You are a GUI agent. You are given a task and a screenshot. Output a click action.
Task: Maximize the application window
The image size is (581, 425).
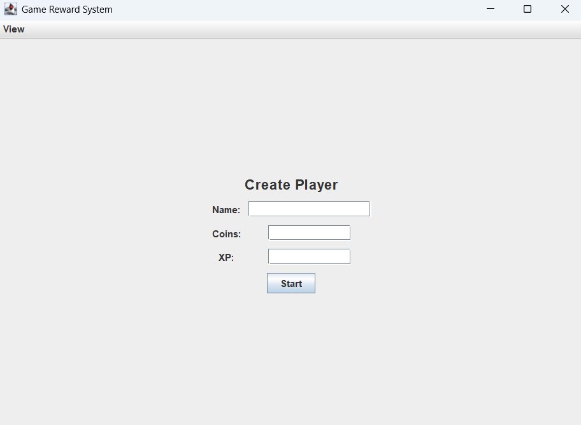[527, 9]
